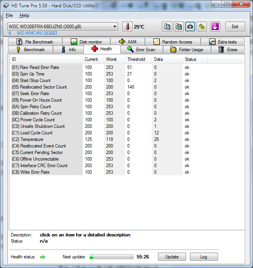253x268 pixels.
Task: Go to the Erase tab
Action: 228,50
